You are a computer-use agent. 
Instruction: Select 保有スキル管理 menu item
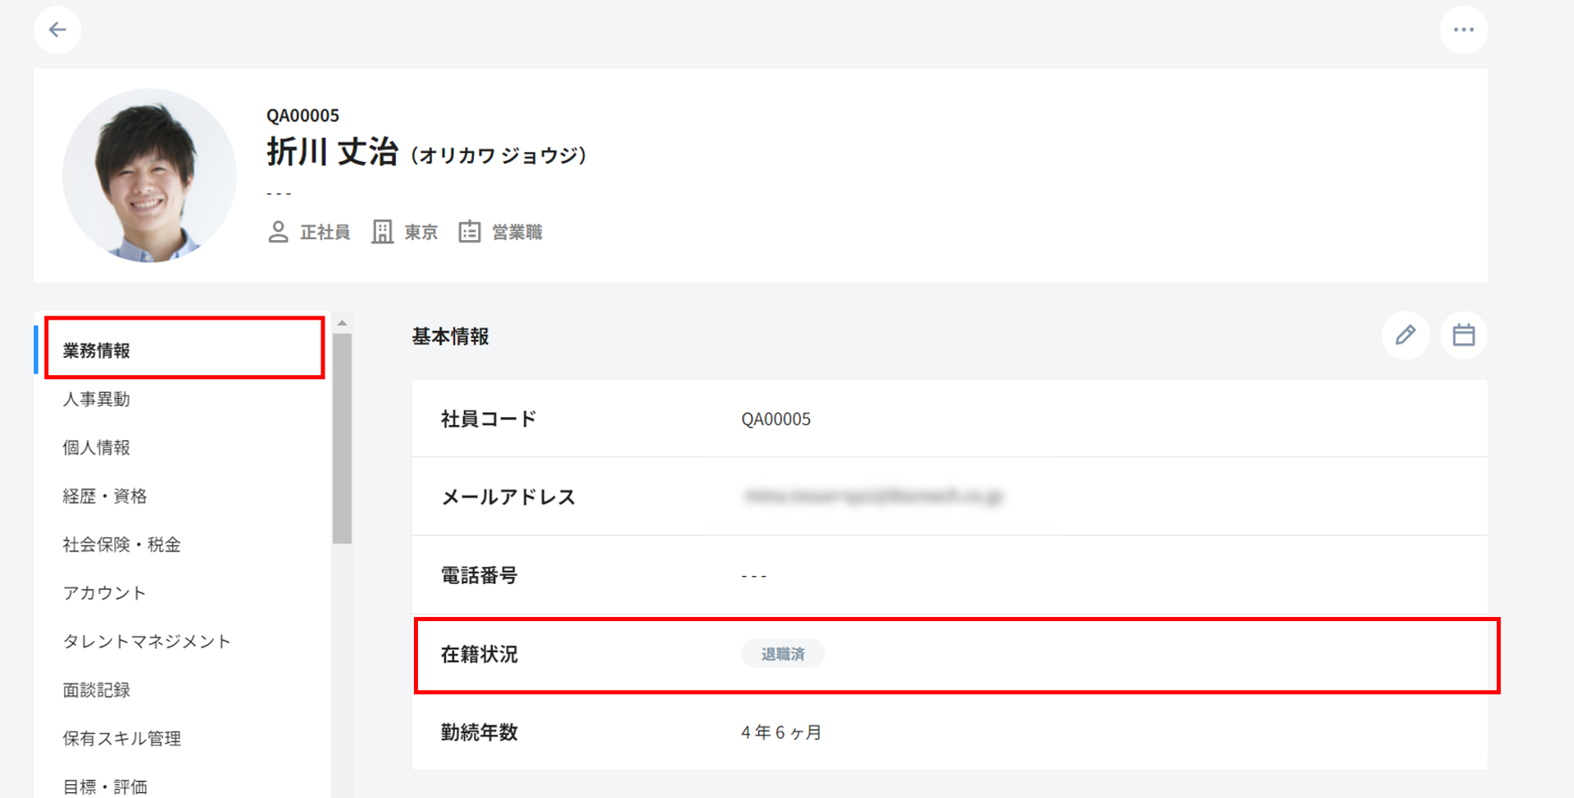click(x=121, y=738)
